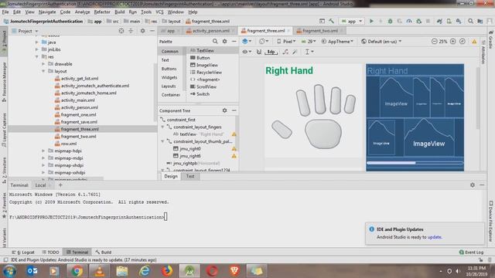Switch to the Text tab of layout editor
The width and height of the screenshot is (495, 278).
190,176
